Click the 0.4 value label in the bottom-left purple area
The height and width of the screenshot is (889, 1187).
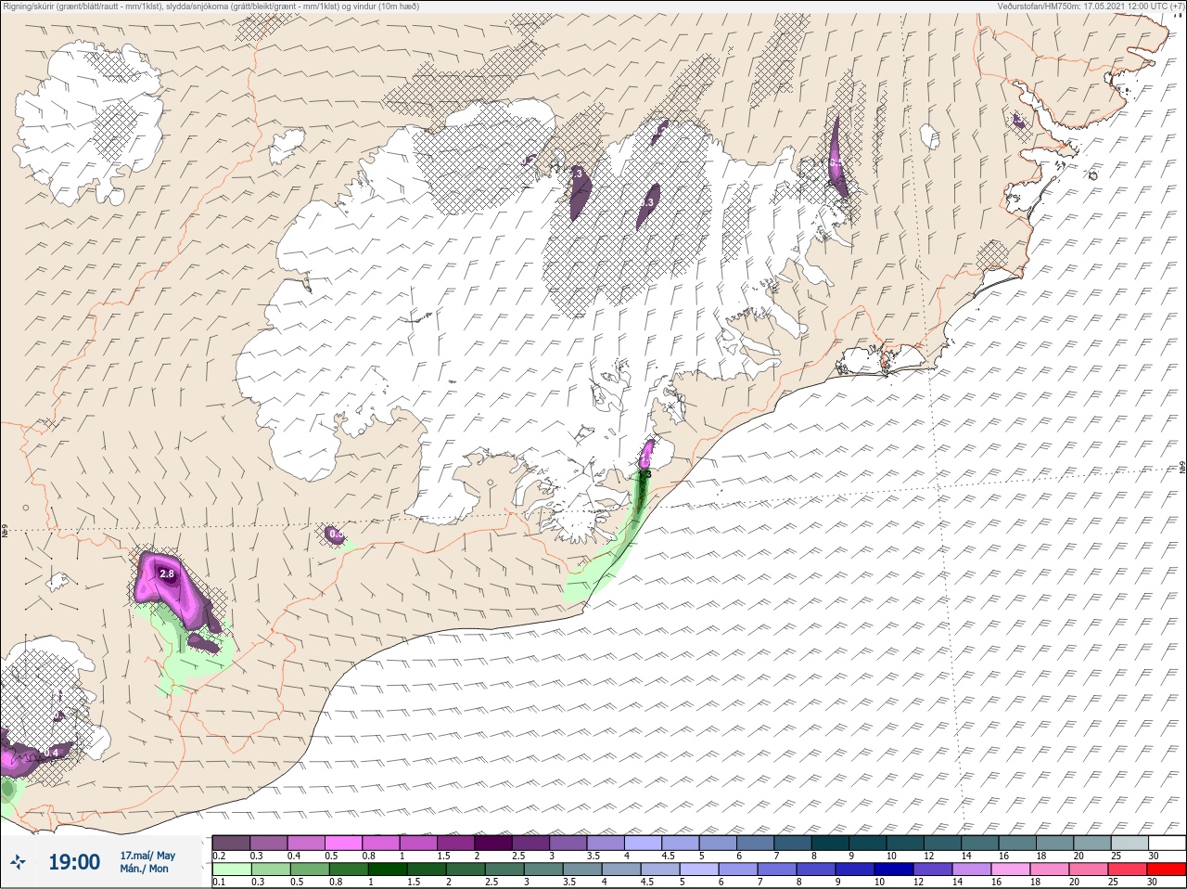pyautogui.click(x=52, y=752)
